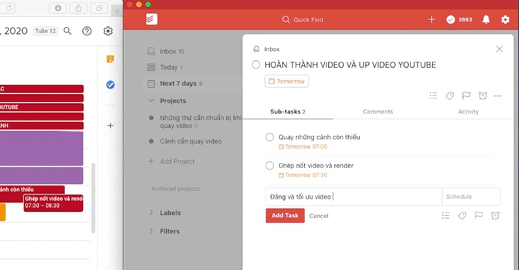The height and width of the screenshot is (270, 519).
Task: Click the task's label tag icon
Action: click(450, 96)
